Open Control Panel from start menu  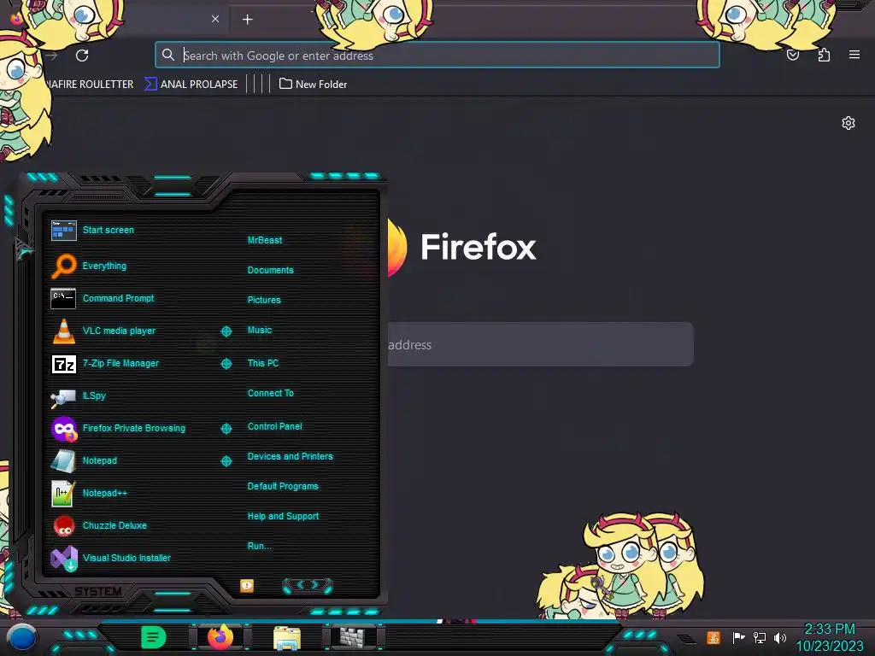coord(274,427)
